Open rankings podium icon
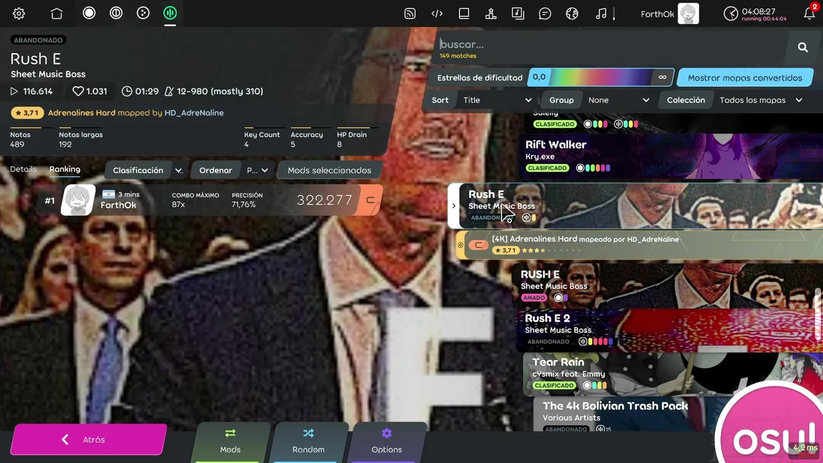The height and width of the screenshot is (463, 823). [x=491, y=14]
